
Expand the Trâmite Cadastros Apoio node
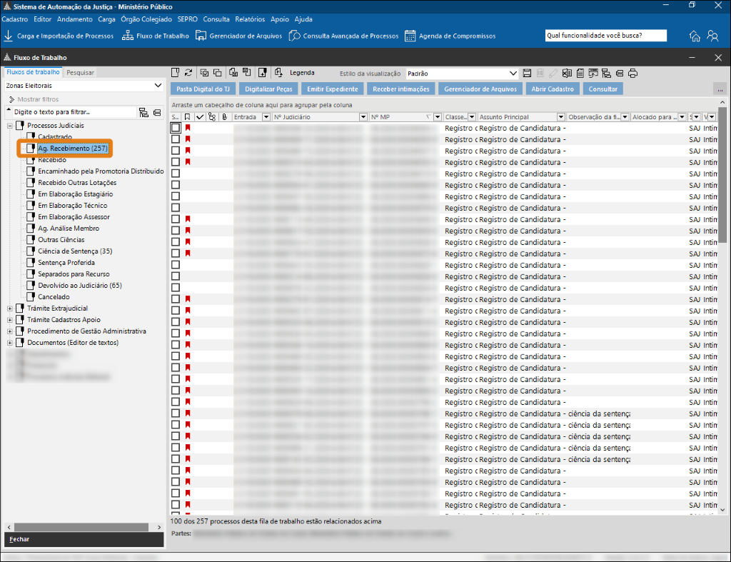coord(10,320)
